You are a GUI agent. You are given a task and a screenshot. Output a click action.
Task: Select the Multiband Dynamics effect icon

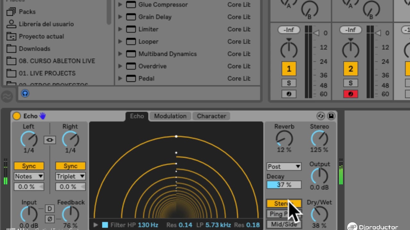tap(131, 54)
